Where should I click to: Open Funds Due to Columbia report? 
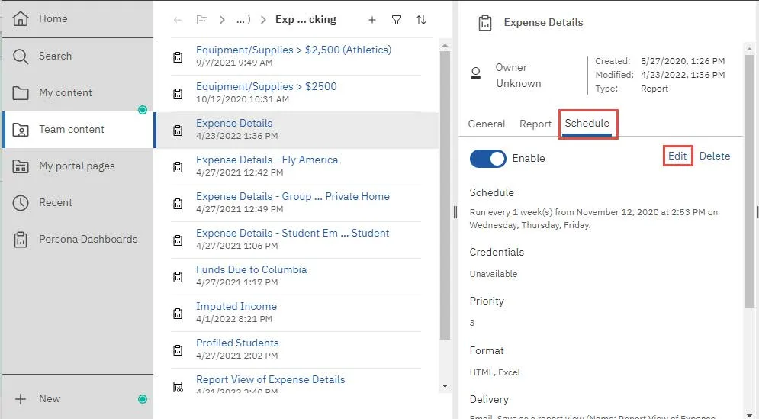(251, 270)
